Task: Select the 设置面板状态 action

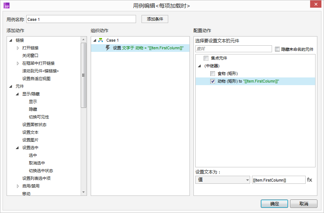Action: tap(34, 125)
